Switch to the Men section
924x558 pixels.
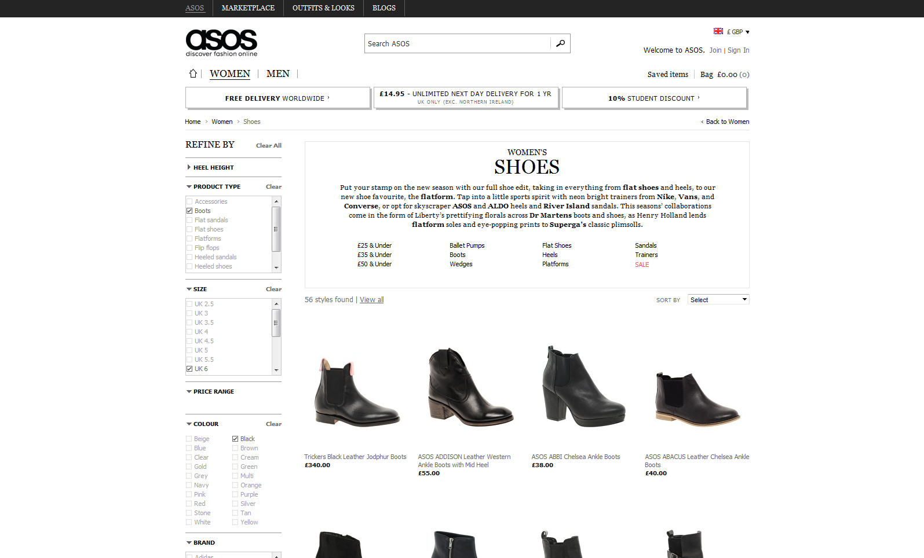(x=278, y=74)
